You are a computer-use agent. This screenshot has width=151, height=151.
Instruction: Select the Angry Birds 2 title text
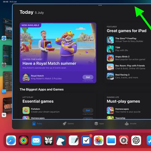tap(122, 57)
